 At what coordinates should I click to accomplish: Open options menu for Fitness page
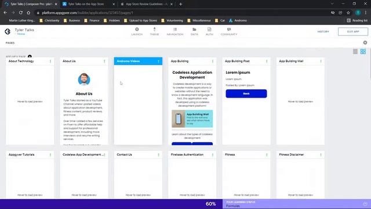[x=267, y=155]
